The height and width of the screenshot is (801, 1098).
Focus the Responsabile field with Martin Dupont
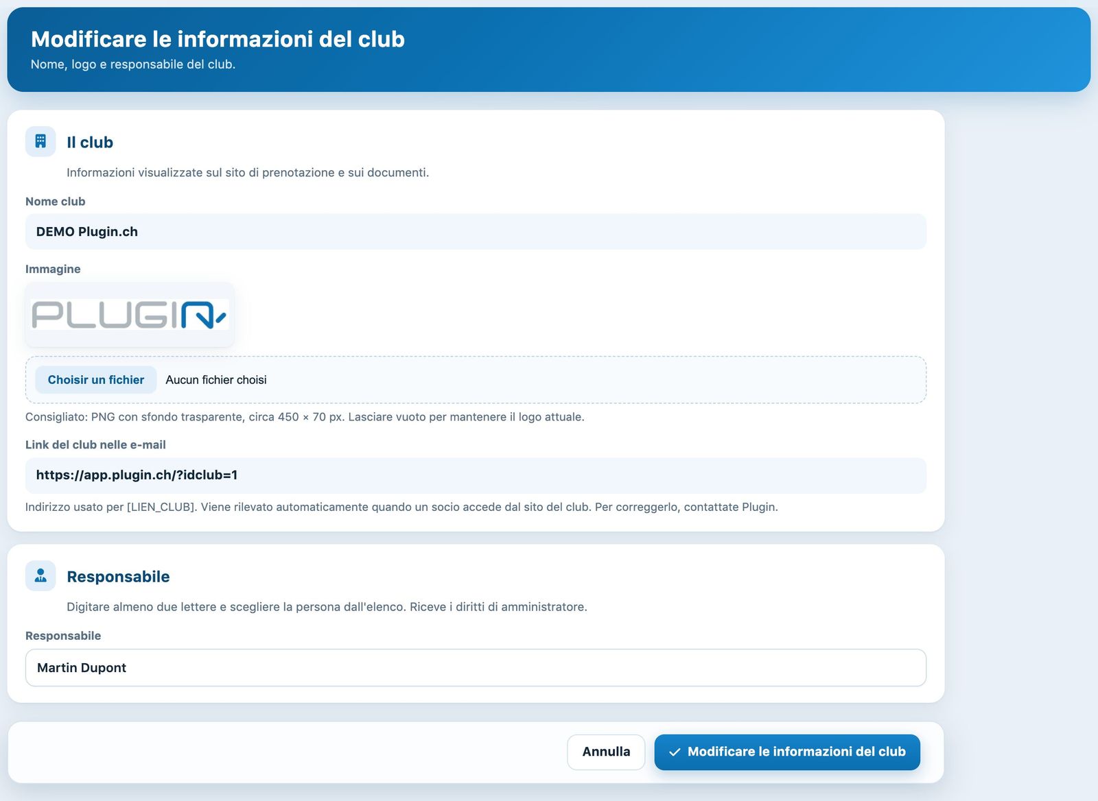(x=476, y=668)
